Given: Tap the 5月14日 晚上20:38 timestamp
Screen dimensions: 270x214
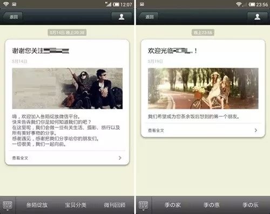Looking at the screenshot, I should [x=67, y=32].
